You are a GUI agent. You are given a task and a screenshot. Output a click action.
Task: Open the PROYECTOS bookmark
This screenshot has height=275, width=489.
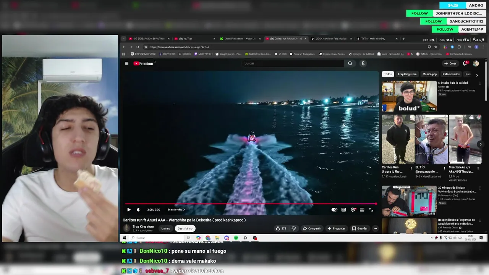pos(167,54)
